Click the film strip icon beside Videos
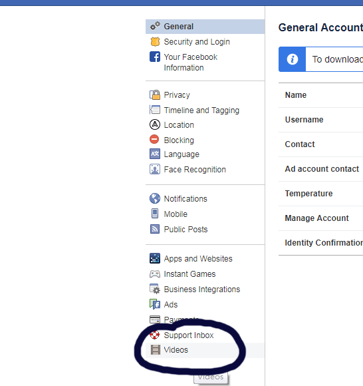Viewport: 363px width, 386px height. [156, 350]
